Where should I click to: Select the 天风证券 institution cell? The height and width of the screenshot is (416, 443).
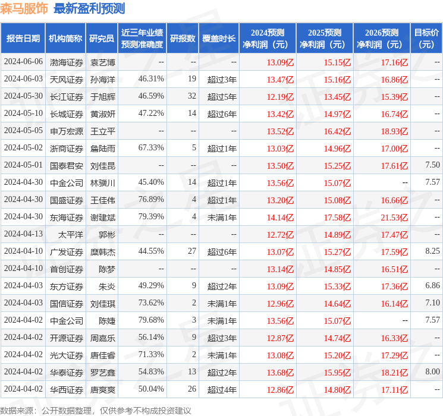coord(67,80)
